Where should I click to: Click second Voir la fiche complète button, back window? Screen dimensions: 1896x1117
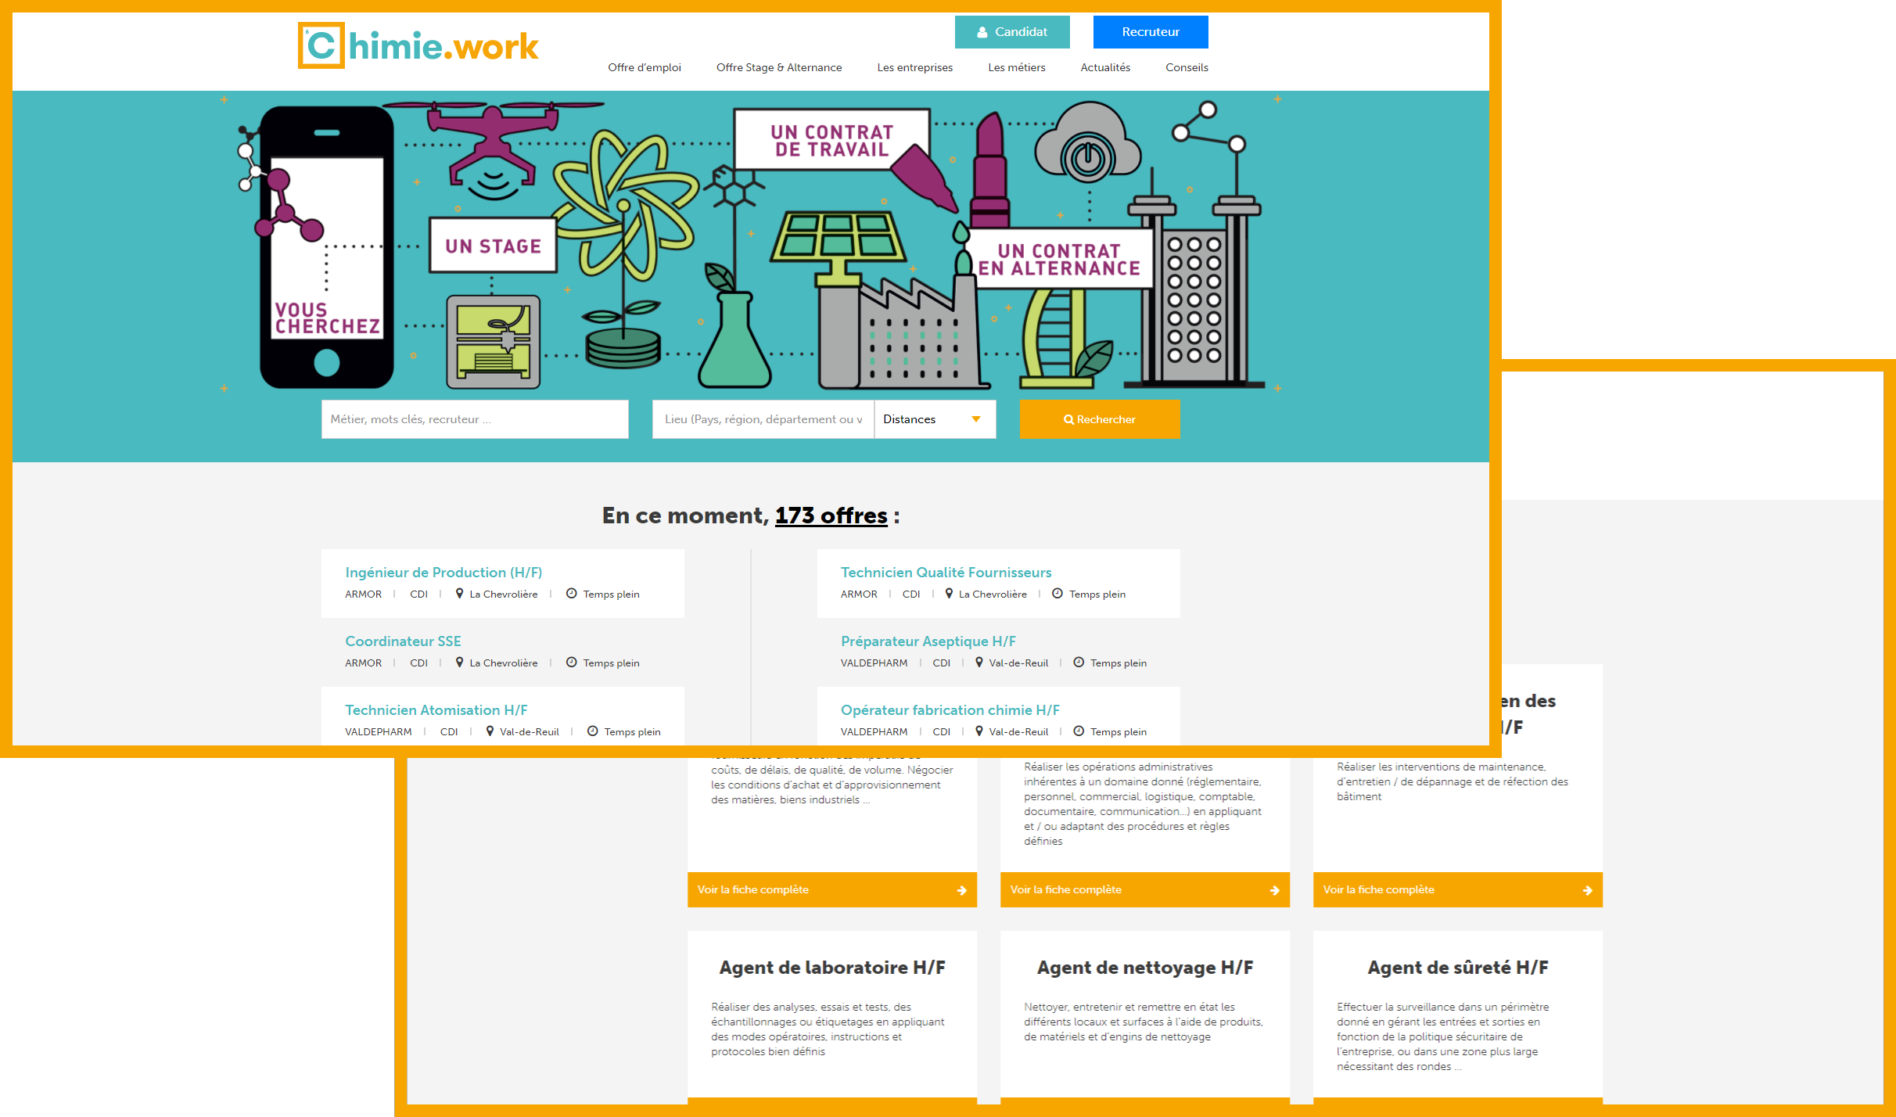click(x=1145, y=890)
